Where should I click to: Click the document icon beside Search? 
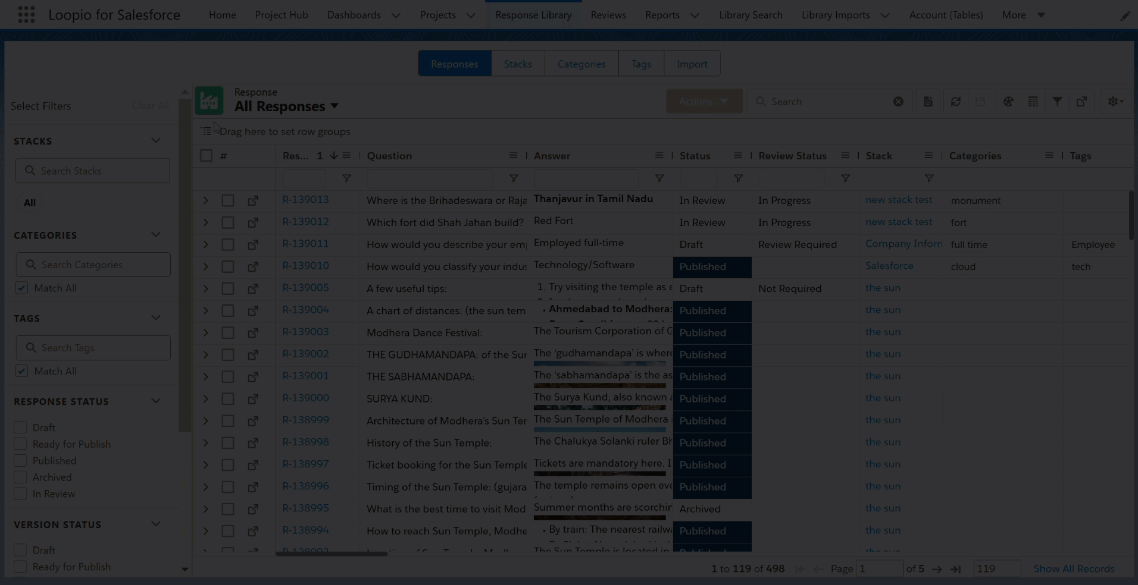point(928,102)
